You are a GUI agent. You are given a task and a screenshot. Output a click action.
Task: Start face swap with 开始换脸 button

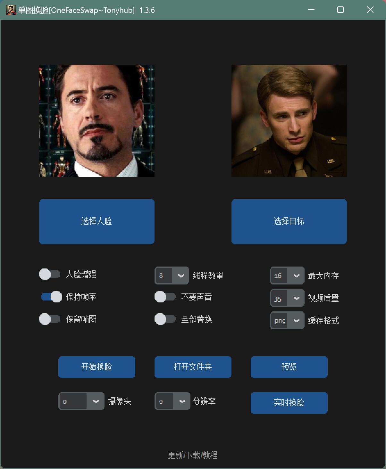point(97,367)
